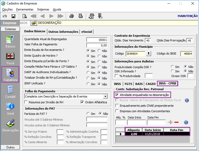Screen dimensions: 199x151
Task: Go to previous record arrow
Action: 42,16
